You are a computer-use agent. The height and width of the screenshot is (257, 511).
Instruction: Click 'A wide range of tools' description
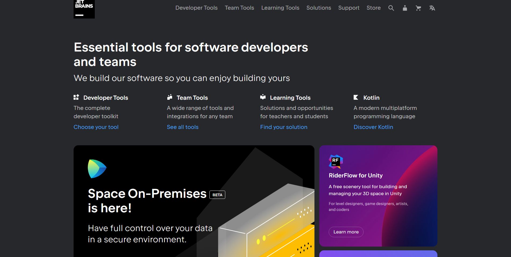200,112
